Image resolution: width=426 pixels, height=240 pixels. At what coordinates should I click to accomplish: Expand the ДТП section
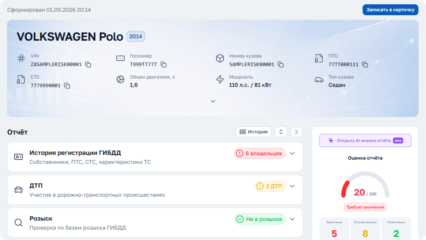tap(292, 186)
